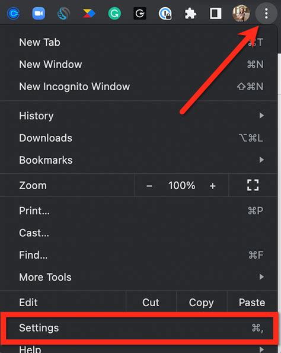The image size is (281, 353).
Task: Click the Paste edit button
Action: [252, 303]
